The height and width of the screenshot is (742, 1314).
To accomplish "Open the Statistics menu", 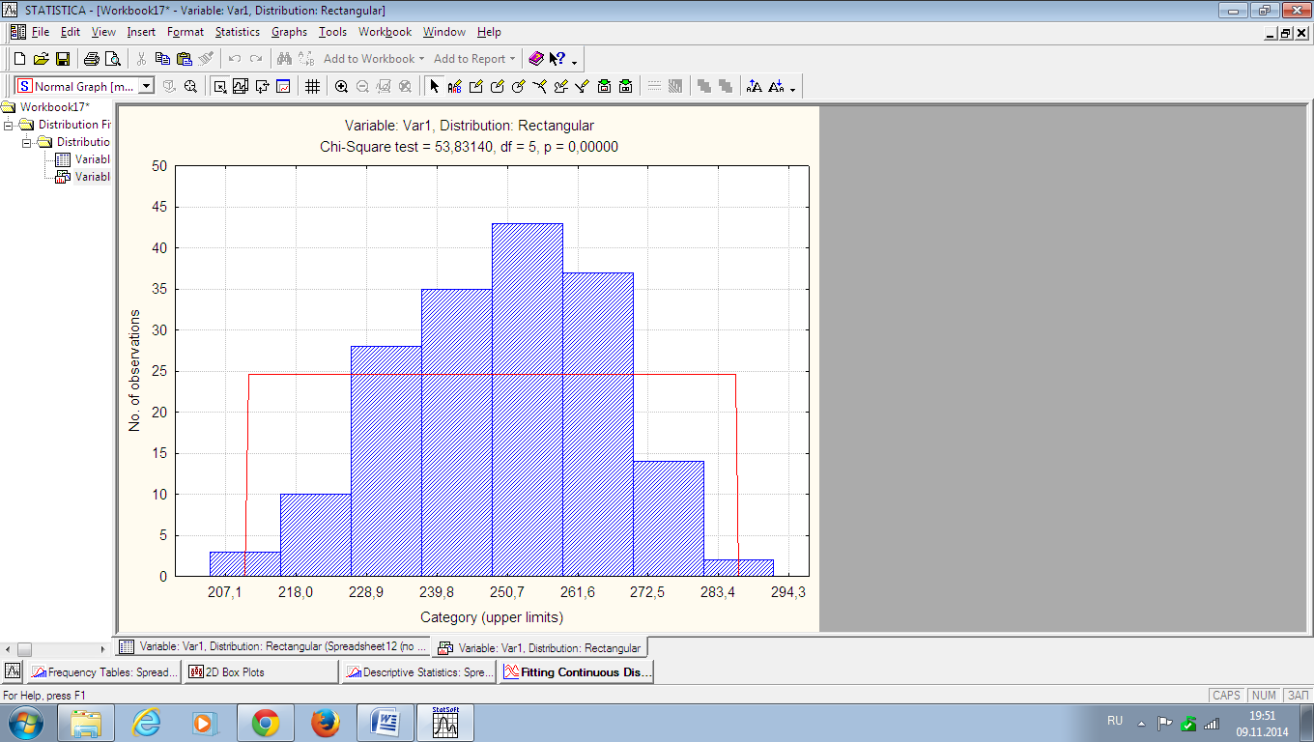I will point(237,32).
